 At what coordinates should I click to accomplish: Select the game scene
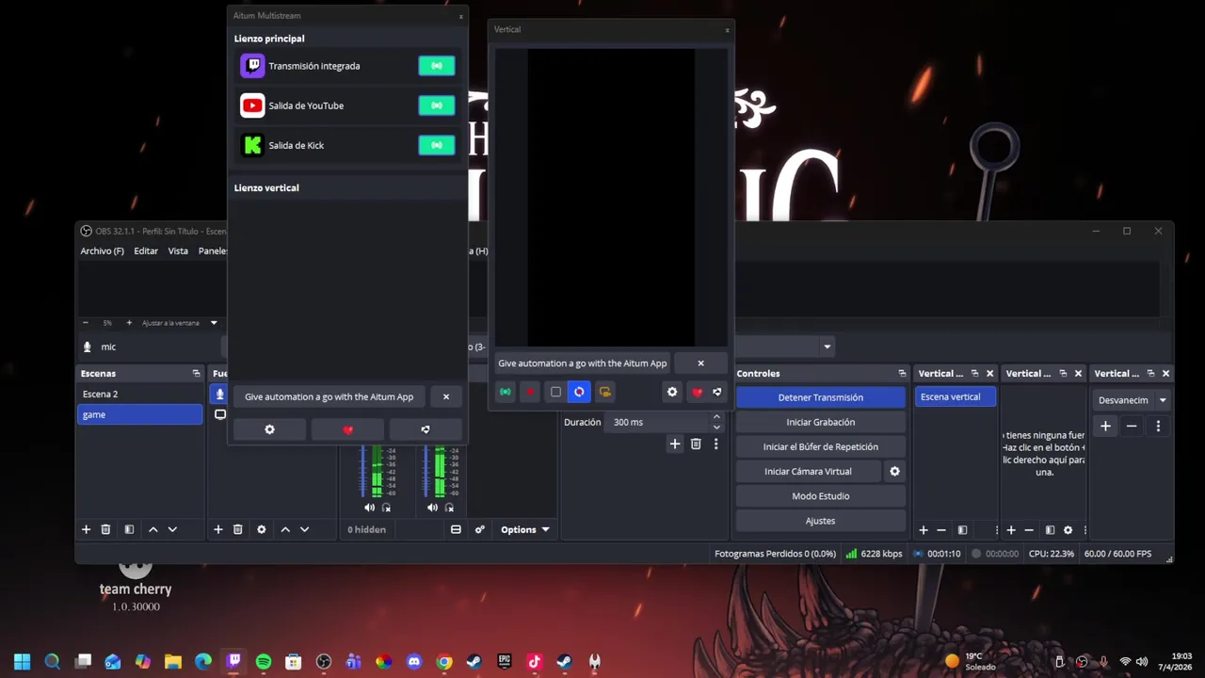click(x=140, y=414)
